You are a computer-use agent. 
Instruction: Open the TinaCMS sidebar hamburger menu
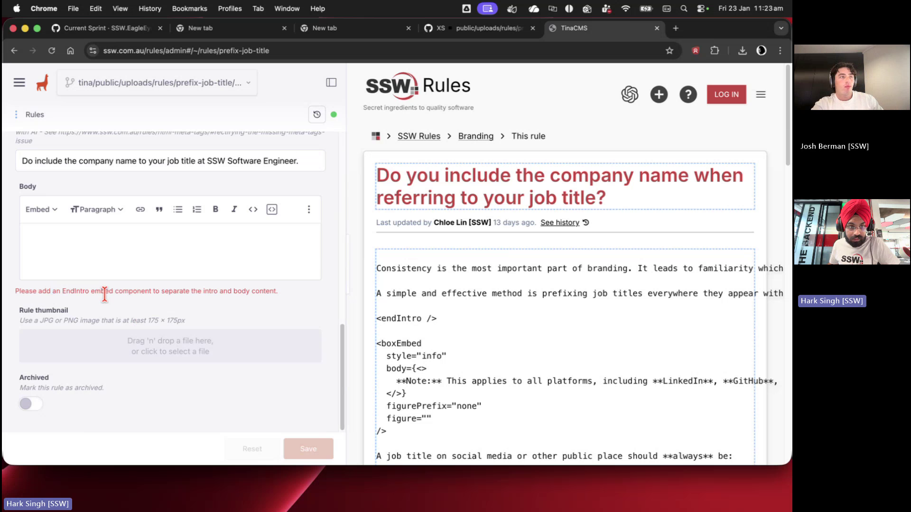coord(19,82)
